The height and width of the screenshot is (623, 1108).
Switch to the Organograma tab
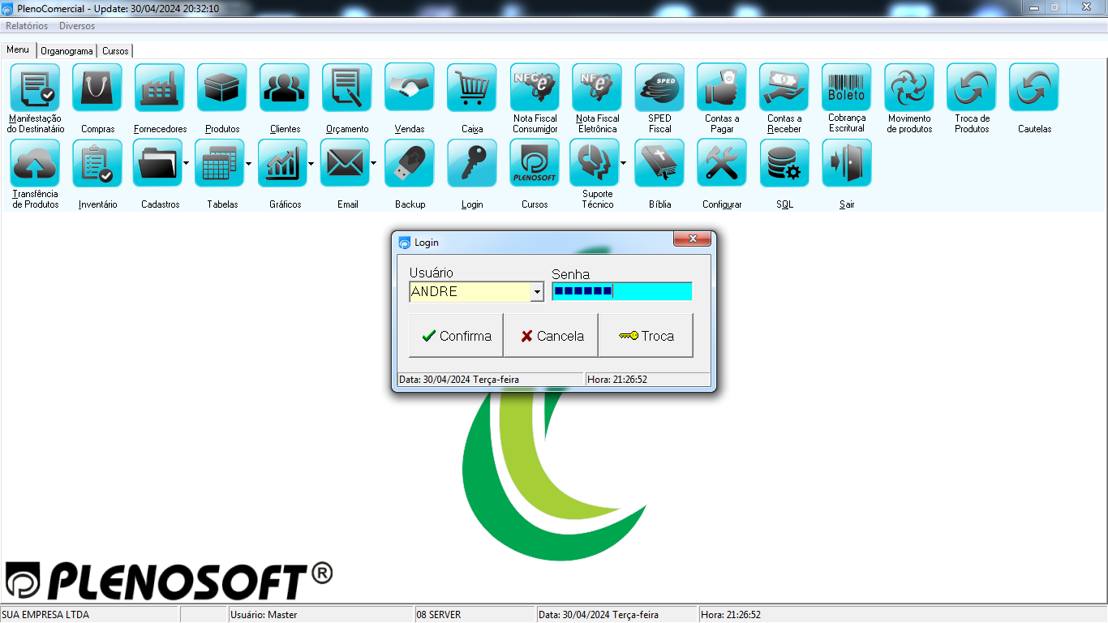click(67, 51)
